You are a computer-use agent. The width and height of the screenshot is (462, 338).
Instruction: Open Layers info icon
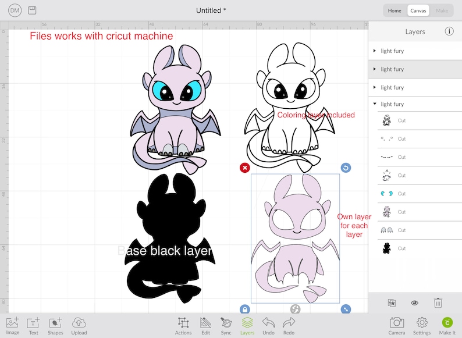point(449,31)
